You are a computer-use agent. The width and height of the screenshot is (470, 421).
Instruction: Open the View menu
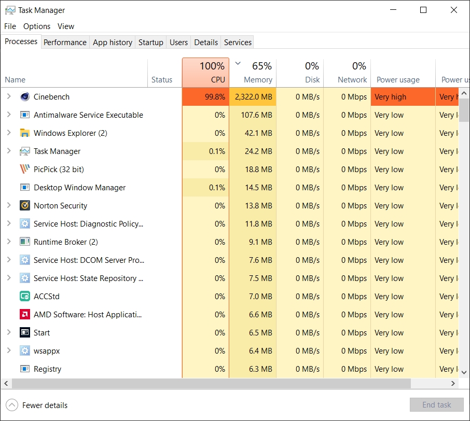pyautogui.click(x=66, y=26)
